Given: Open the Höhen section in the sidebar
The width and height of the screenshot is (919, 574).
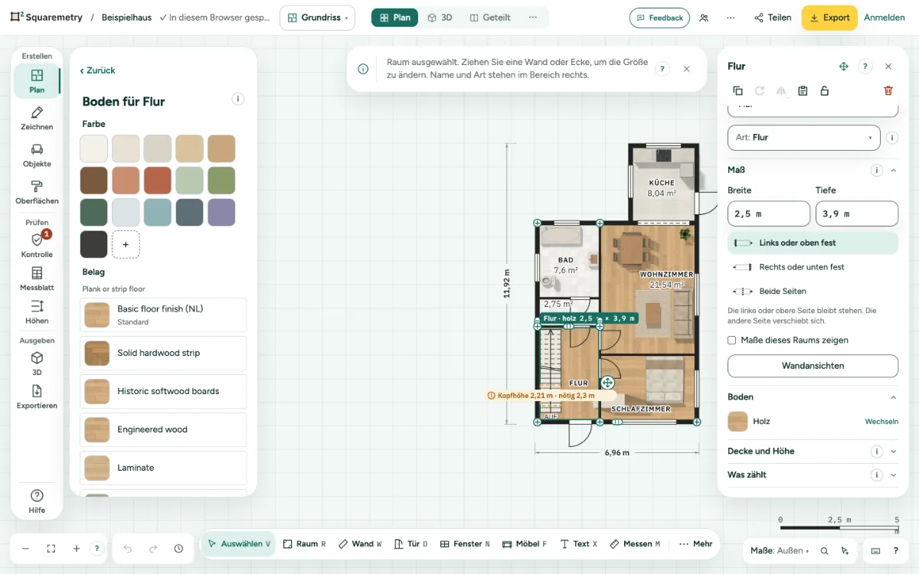Looking at the screenshot, I should coord(37,312).
